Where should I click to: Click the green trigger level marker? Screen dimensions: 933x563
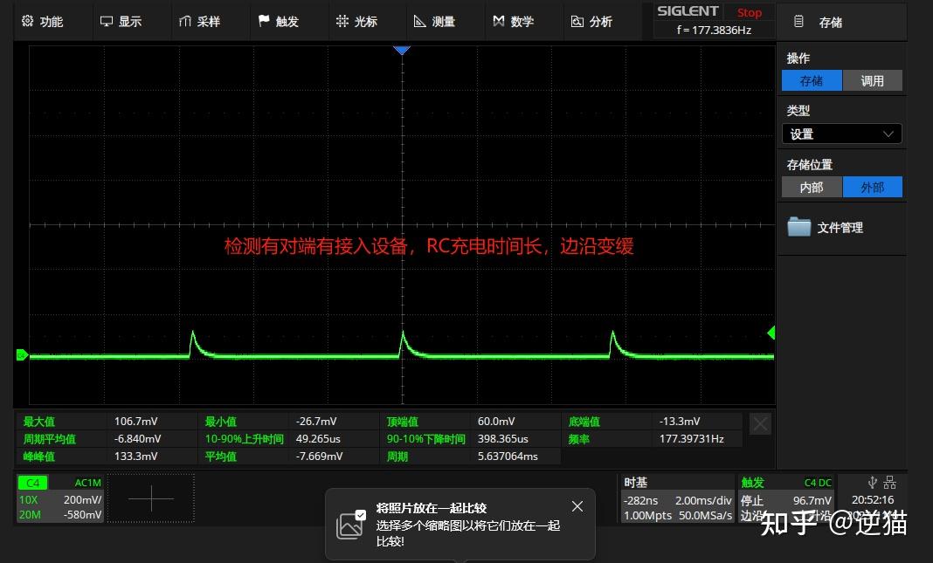pyautogui.click(x=770, y=333)
